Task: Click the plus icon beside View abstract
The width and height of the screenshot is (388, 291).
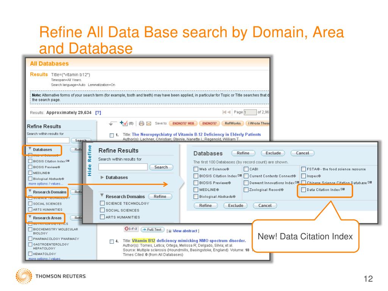Action: 170,231
